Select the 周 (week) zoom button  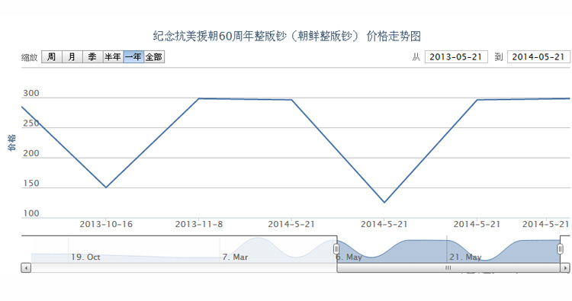[52, 57]
